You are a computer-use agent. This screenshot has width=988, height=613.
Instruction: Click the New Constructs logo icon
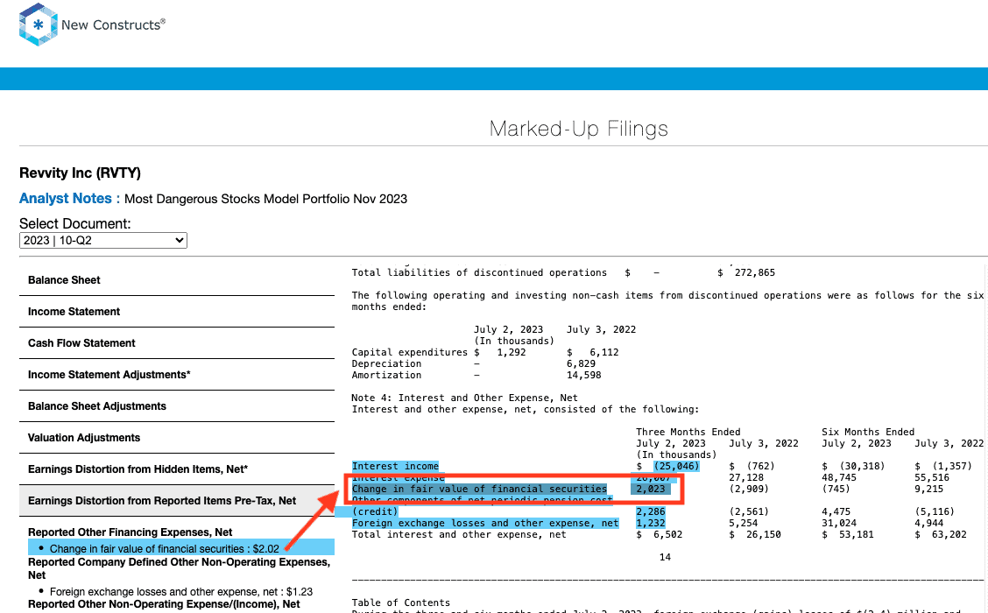pos(39,25)
